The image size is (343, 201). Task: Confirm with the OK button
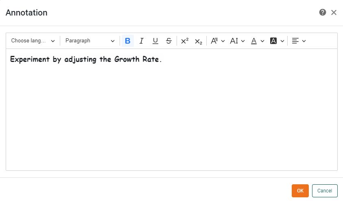(x=300, y=191)
